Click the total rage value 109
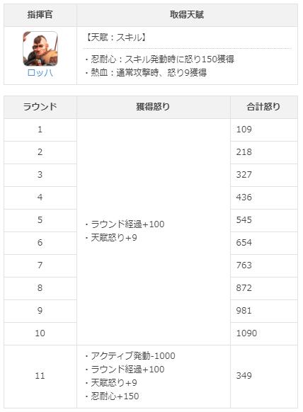Image resolution: width=303 pixels, height=412 pixels. (244, 130)
